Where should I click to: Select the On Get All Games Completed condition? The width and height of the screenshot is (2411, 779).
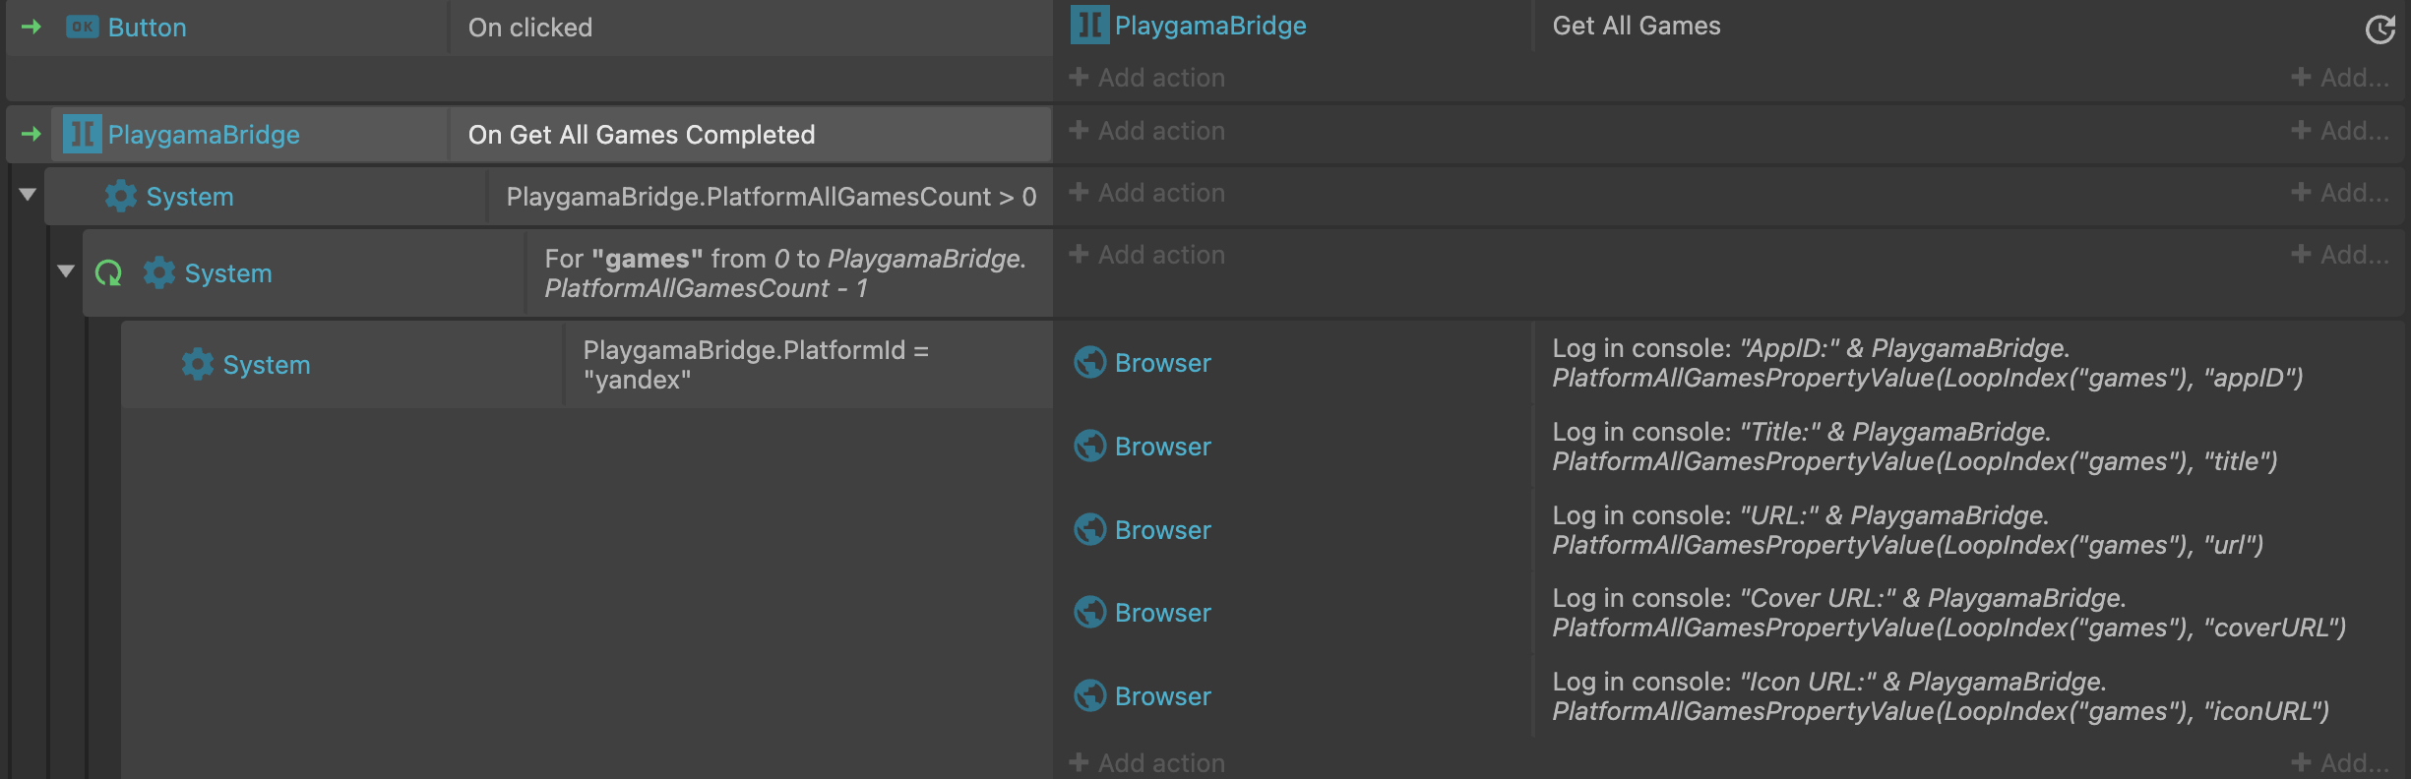tap(748, 135)
